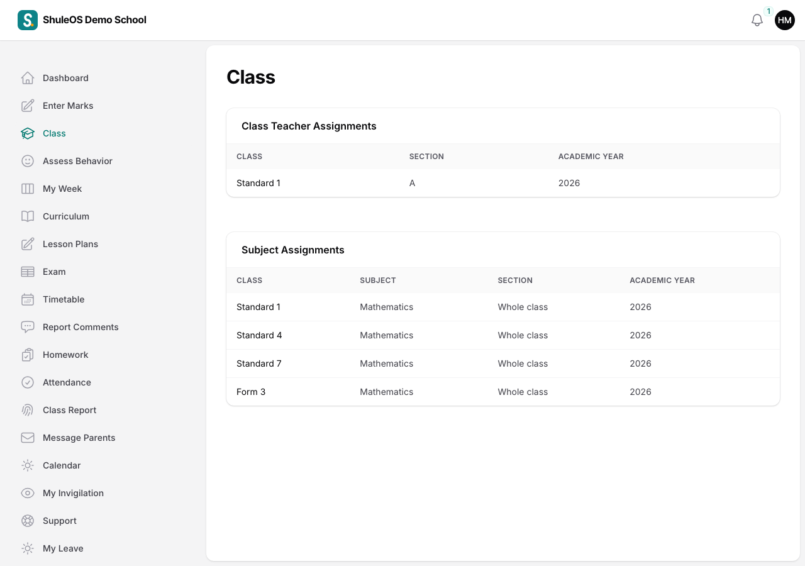Go to the Exam page
805x566 pixels.
click(54, 272)
